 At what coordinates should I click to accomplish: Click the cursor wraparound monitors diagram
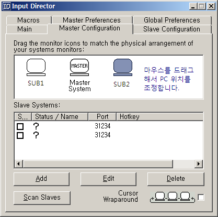pyautogui.click(x=173, y=198)
